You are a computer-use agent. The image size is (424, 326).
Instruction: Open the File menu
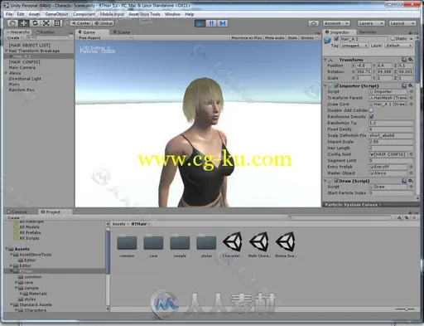[9, 14]
